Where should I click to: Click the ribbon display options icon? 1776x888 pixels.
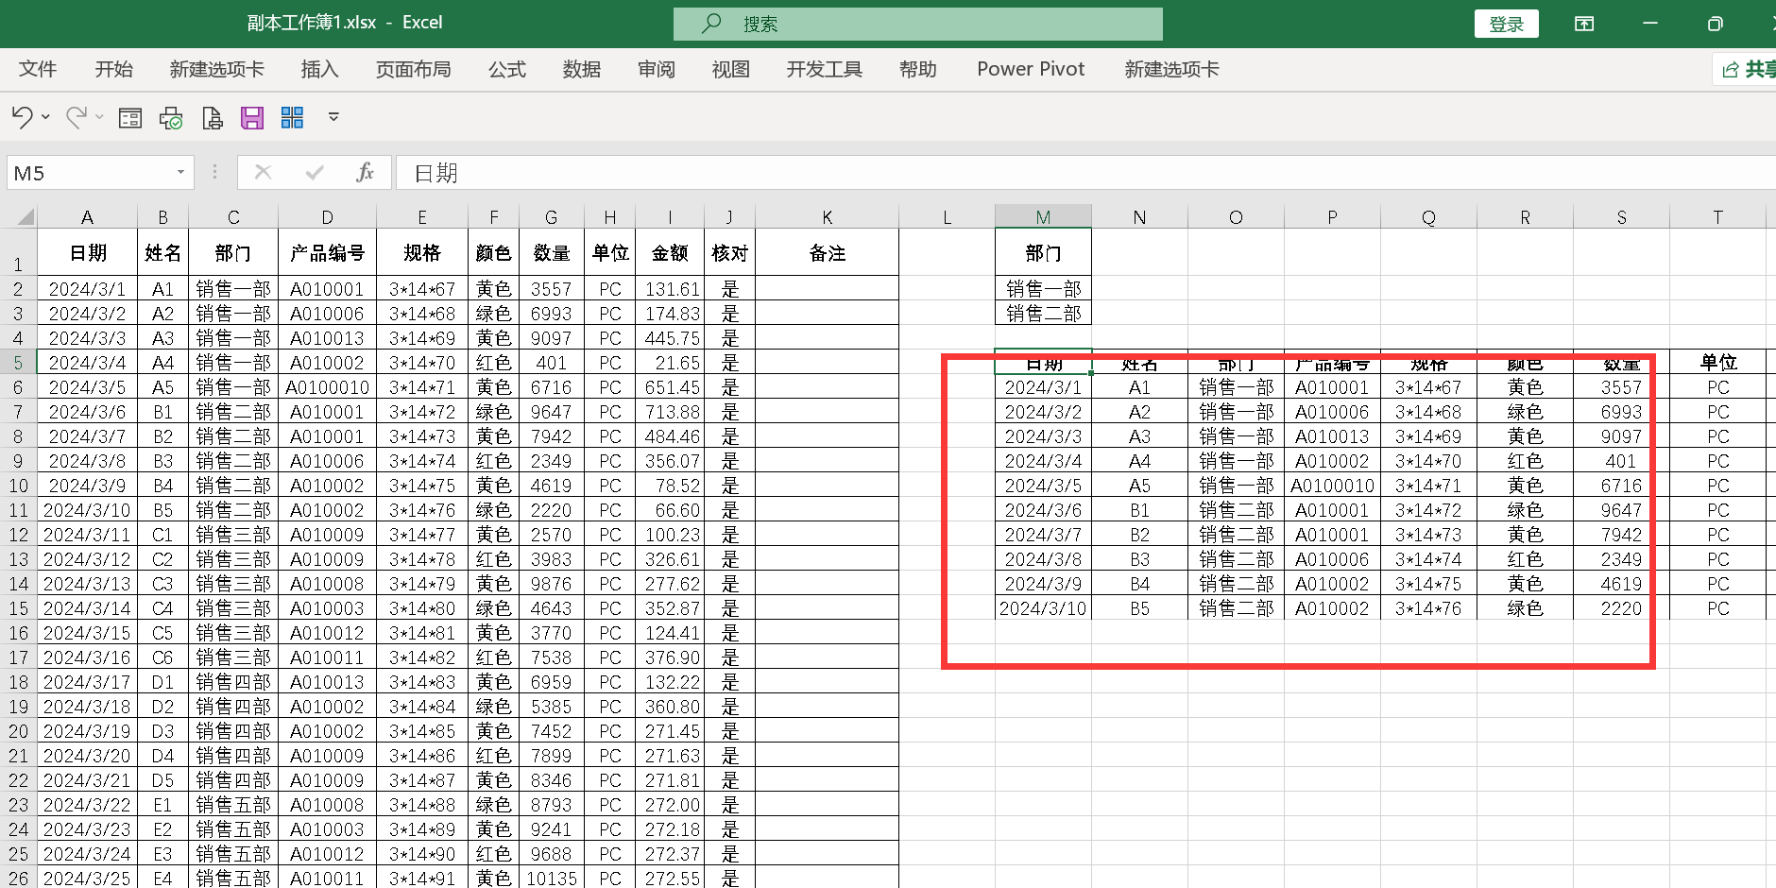click(x=1584, y=24)
